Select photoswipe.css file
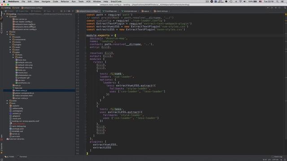Image resolution: width=287 pixels, height=161 pixels. 23,75
